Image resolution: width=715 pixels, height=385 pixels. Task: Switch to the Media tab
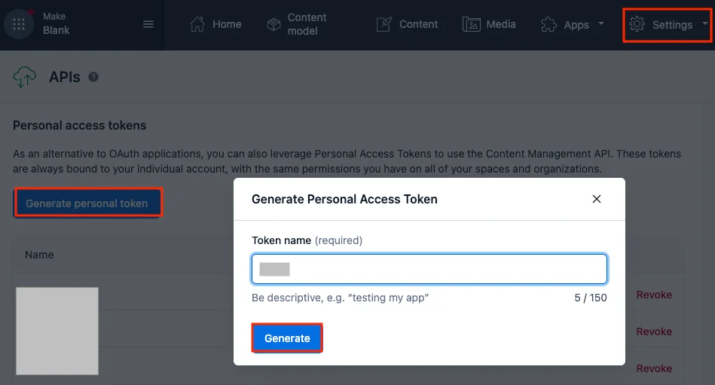coord(489,24)
